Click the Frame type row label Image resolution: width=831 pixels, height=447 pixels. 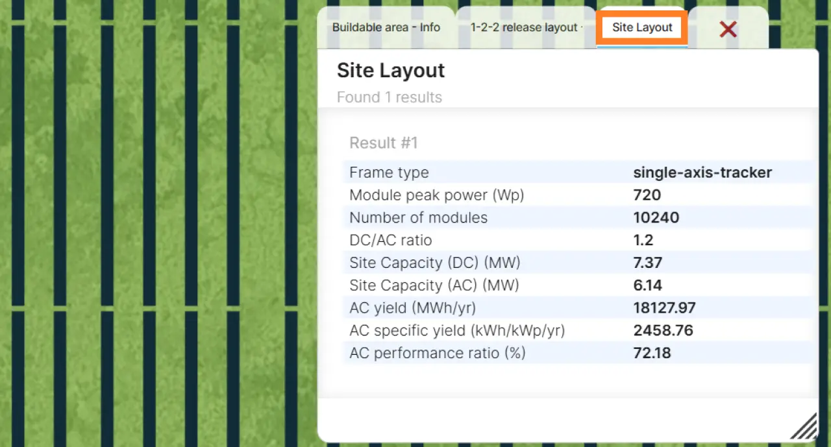pyautogui.click(x=389, y=173)
